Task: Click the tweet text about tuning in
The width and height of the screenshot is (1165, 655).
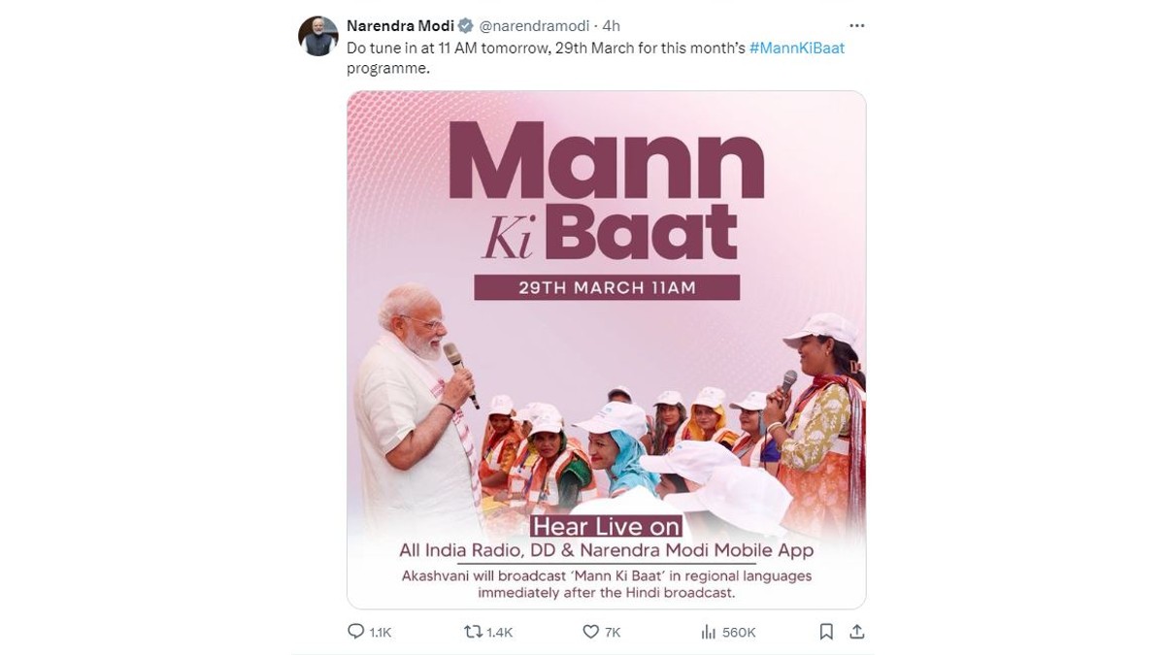Action: pyautogui.click(x=546, y=48)
